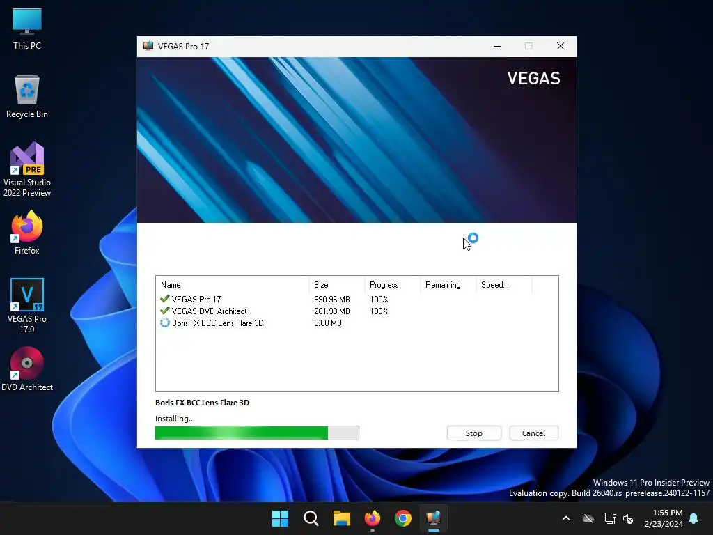Screen dimensions: 713x535
Task: Open the This PC desktop icon
Action: (x=27, y=29)
